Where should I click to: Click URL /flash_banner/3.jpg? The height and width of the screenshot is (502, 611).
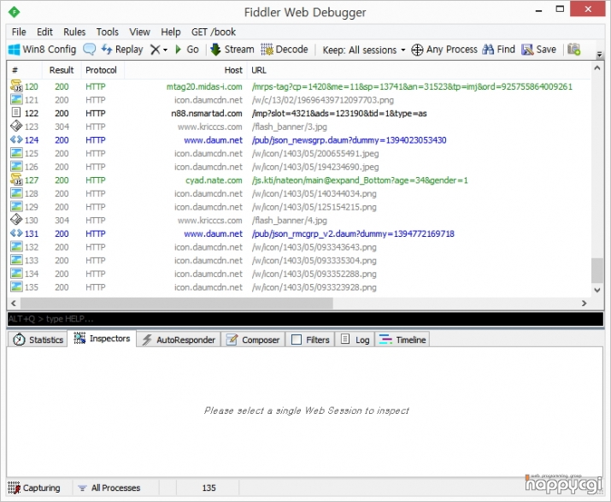click(289, 127)
